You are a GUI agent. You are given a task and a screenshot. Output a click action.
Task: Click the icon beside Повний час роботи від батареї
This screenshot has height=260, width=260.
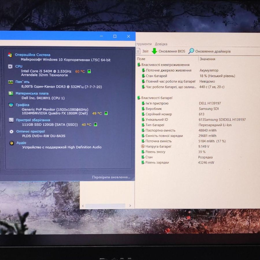pos(143,81)
